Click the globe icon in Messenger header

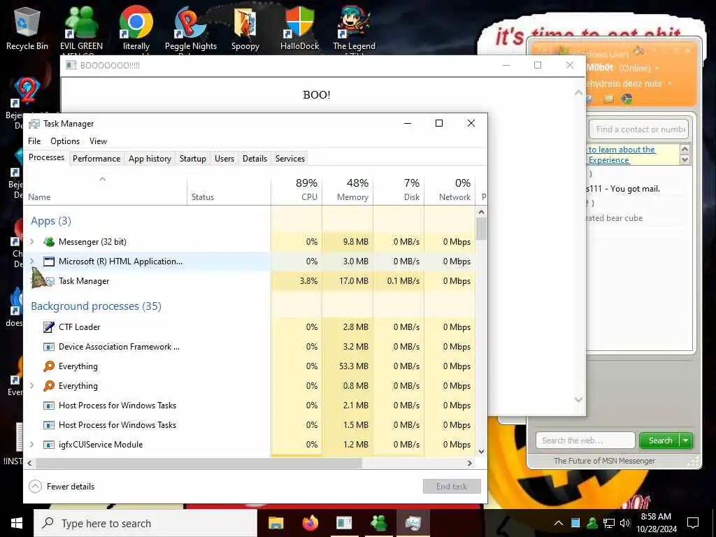[x=627, y=99]
